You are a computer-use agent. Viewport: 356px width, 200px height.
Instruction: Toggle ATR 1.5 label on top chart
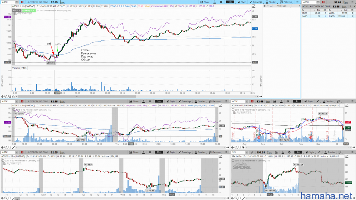16,10
